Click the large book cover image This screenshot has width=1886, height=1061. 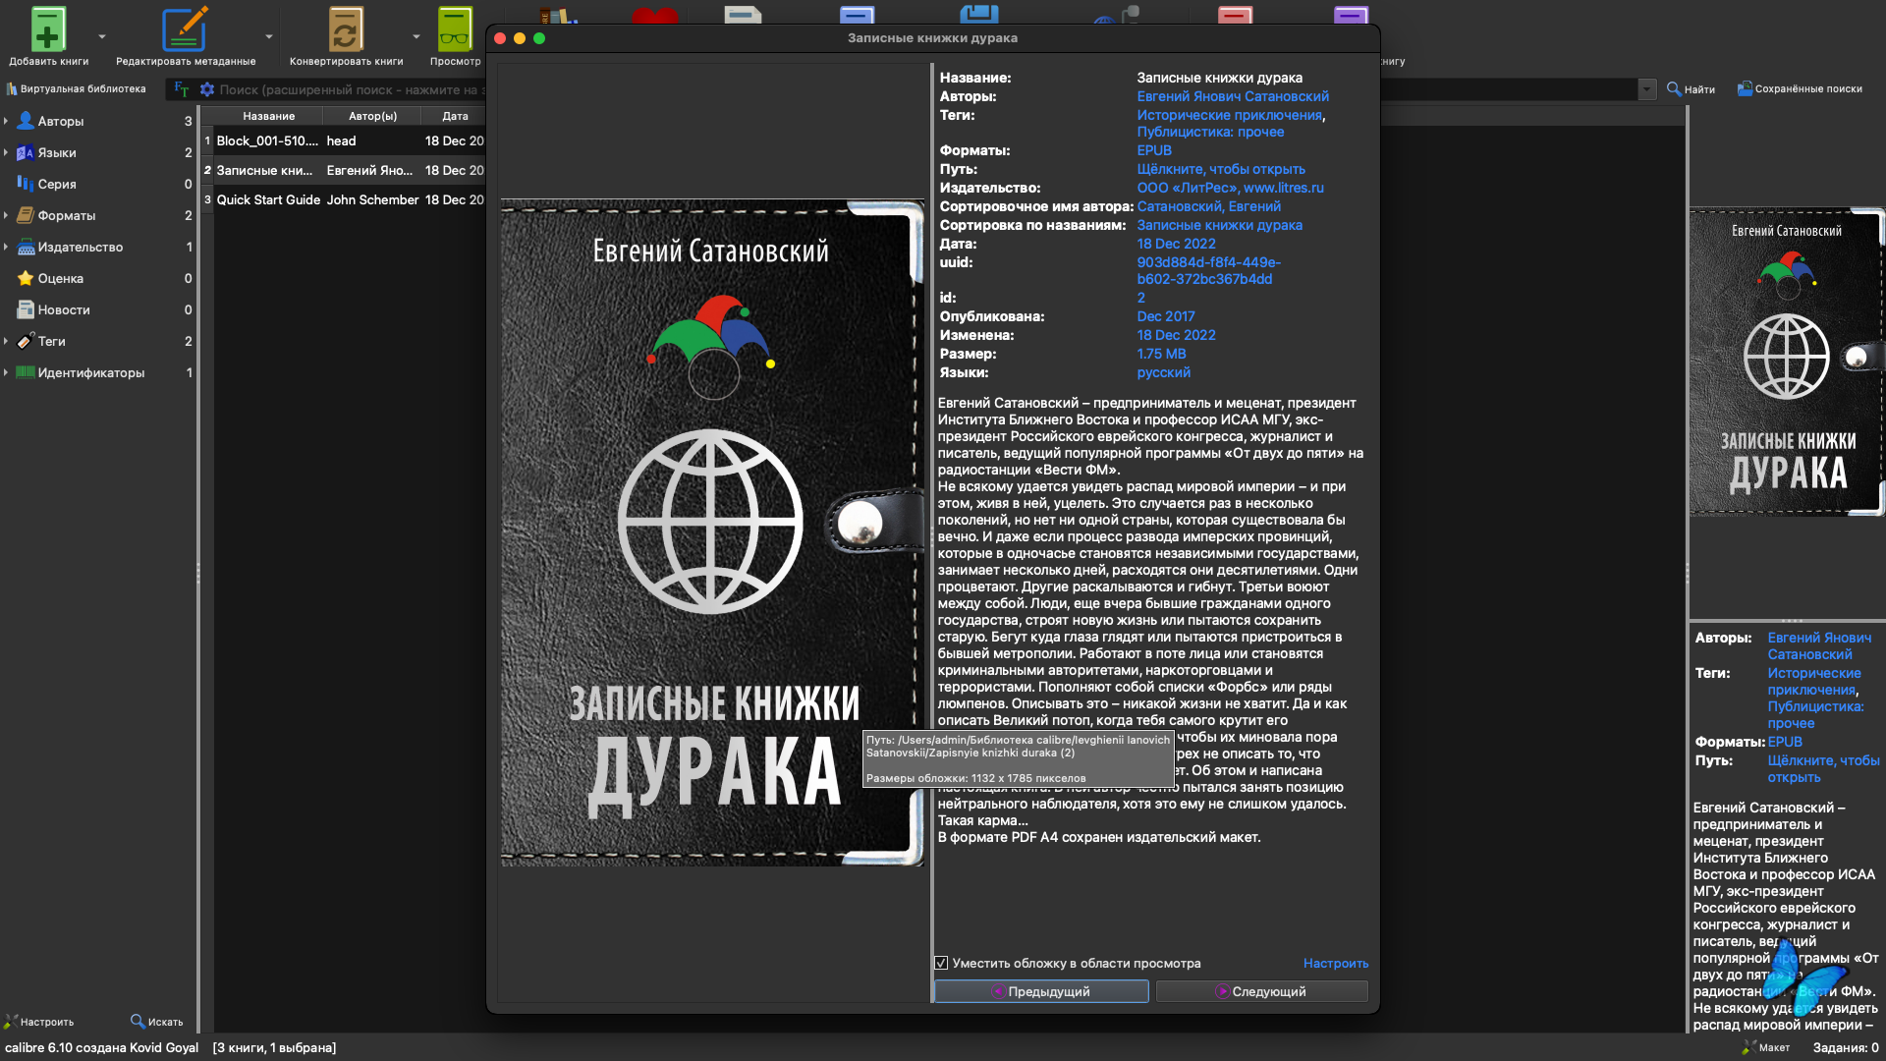tap(712, 533)
